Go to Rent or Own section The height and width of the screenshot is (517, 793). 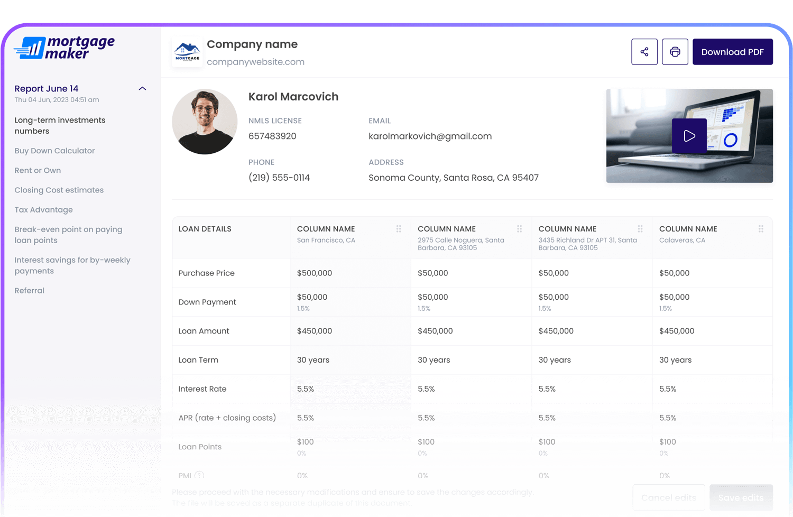38,170
